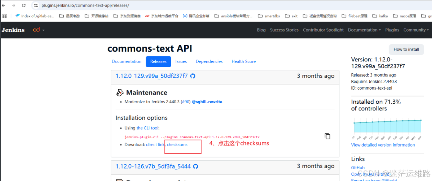Open the Jenkins CD logo dropdown
Viewport: 432px width, 181px height.
click(39, 30)
